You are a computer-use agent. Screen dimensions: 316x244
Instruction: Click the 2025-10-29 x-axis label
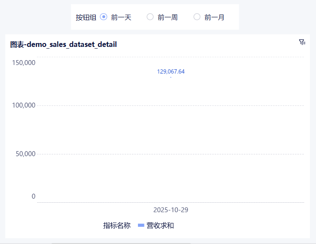coord(171,210)
